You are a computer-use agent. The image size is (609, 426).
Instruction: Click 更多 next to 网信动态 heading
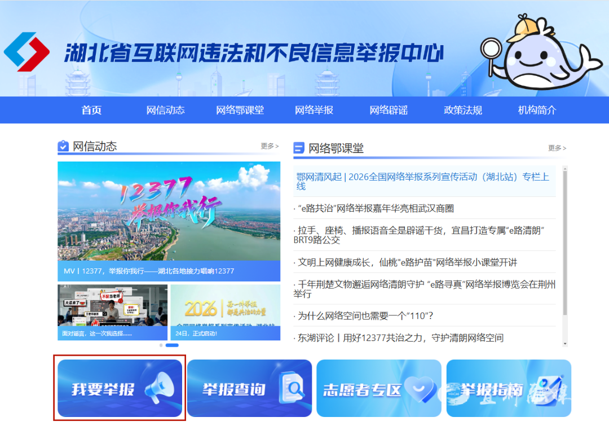tap(270, 146)
